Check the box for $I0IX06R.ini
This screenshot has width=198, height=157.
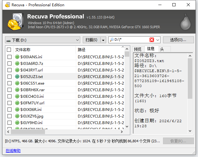pos(9,110)
